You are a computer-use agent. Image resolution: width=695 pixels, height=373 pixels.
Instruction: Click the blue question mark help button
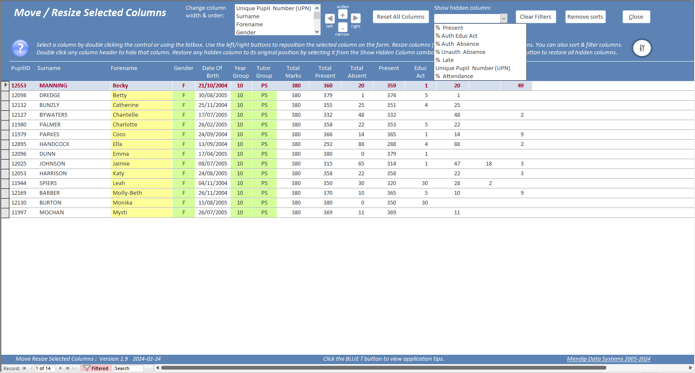click(20, 48)
